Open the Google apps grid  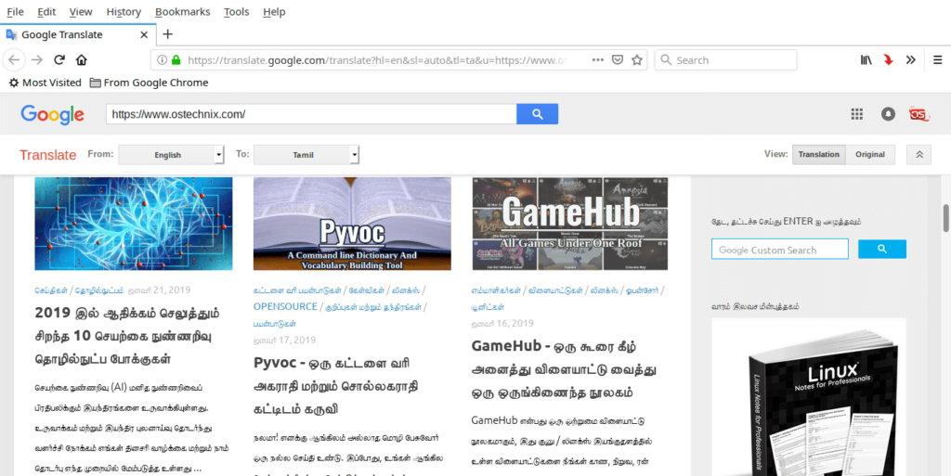[857, 114]
